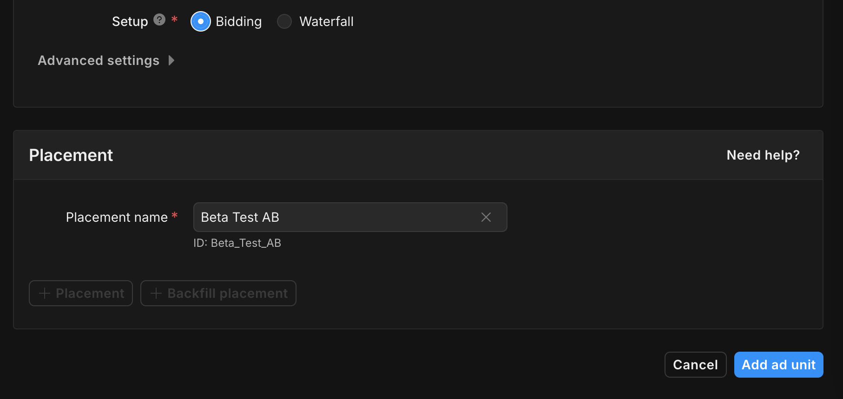
Task: Select the Bidding radio button
Action: [x=201, y=21]
